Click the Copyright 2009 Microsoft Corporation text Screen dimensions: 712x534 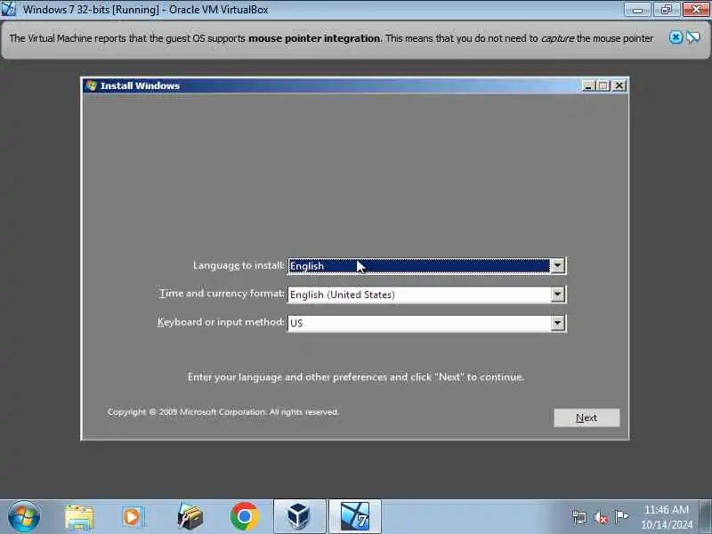pos(223,412)
